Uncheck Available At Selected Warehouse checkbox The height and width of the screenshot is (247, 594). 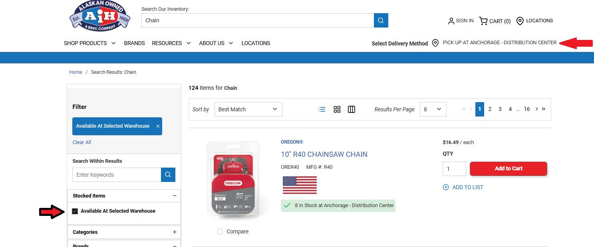[x=75, y=211]
